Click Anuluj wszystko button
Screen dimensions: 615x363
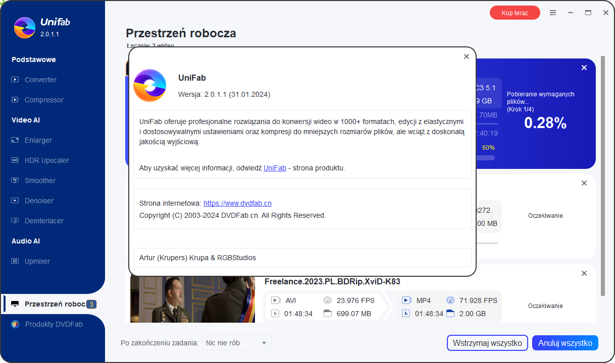point(565,343)
